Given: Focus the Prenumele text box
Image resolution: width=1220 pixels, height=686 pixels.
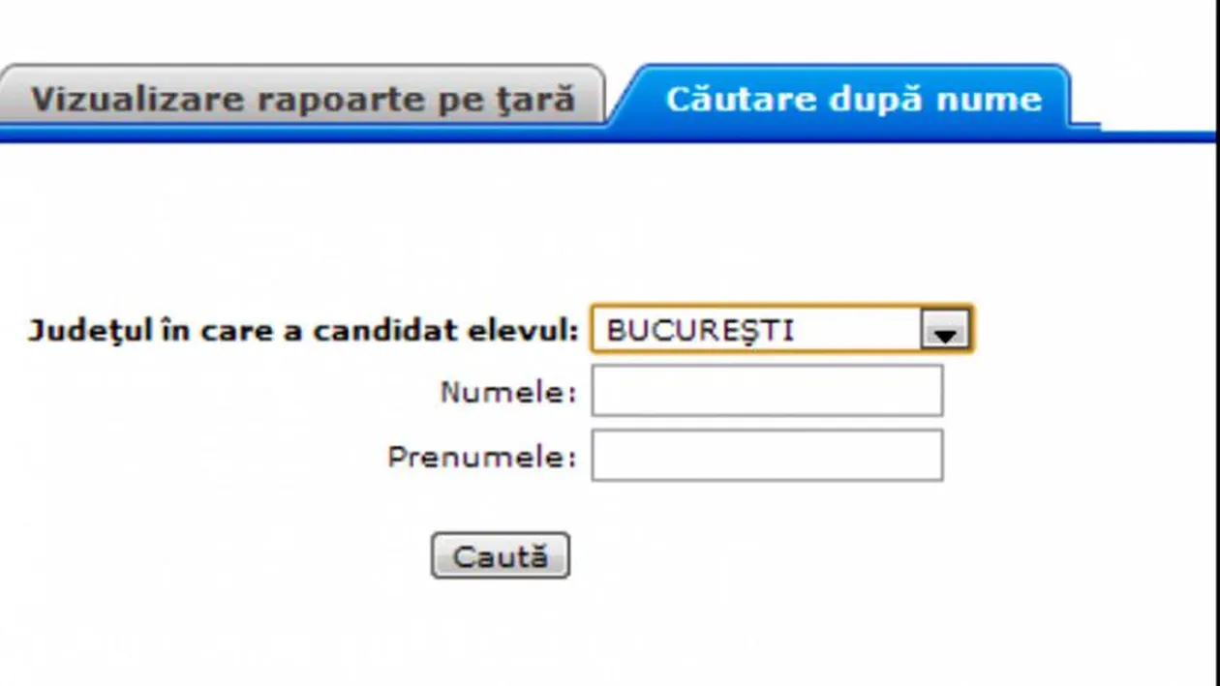Looking at the screenshot, I should 765,454.
